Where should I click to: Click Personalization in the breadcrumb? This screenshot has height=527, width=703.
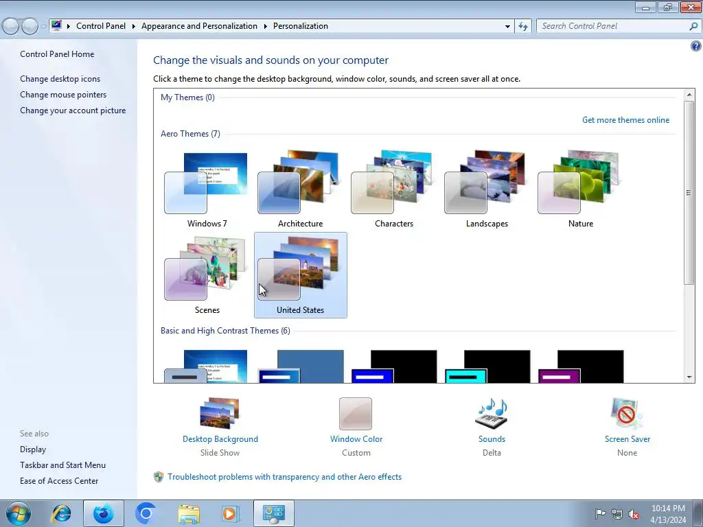301,26
